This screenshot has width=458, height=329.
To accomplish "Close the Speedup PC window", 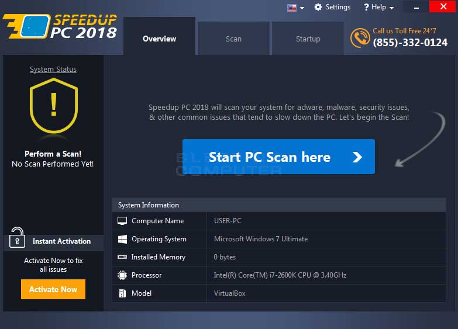I will 443,6.
